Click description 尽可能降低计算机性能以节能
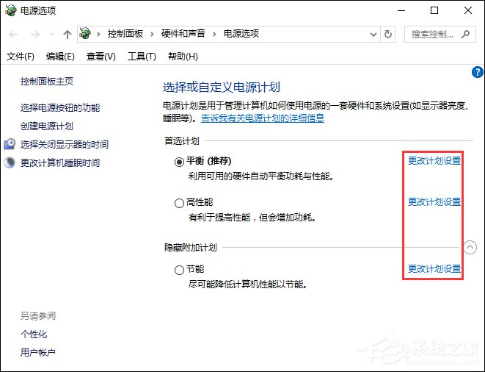This screenshot has height=372, width=485. point(248,285)
